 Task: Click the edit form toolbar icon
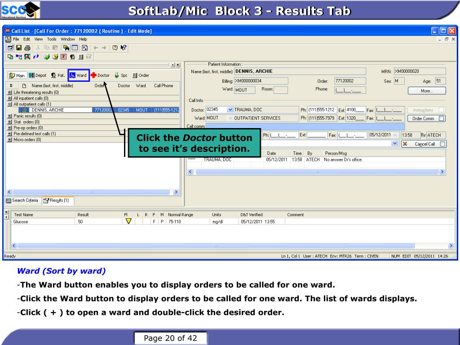10,48
